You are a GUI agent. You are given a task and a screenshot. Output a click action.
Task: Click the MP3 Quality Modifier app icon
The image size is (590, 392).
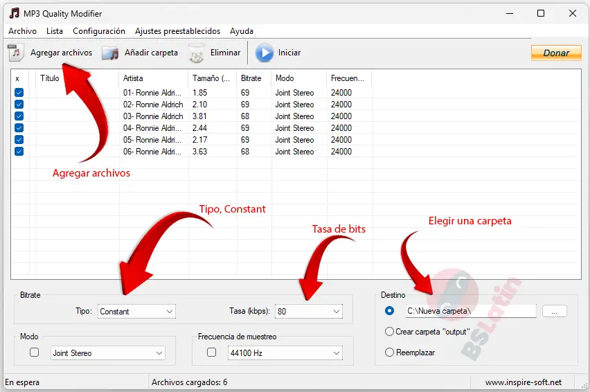(x=14, y=13)
